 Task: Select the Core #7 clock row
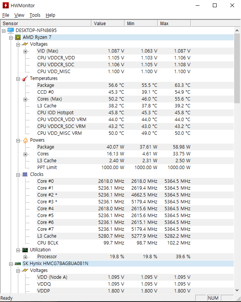point(135,229)
